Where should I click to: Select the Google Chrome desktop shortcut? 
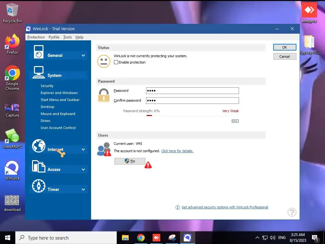pos(12,78)
